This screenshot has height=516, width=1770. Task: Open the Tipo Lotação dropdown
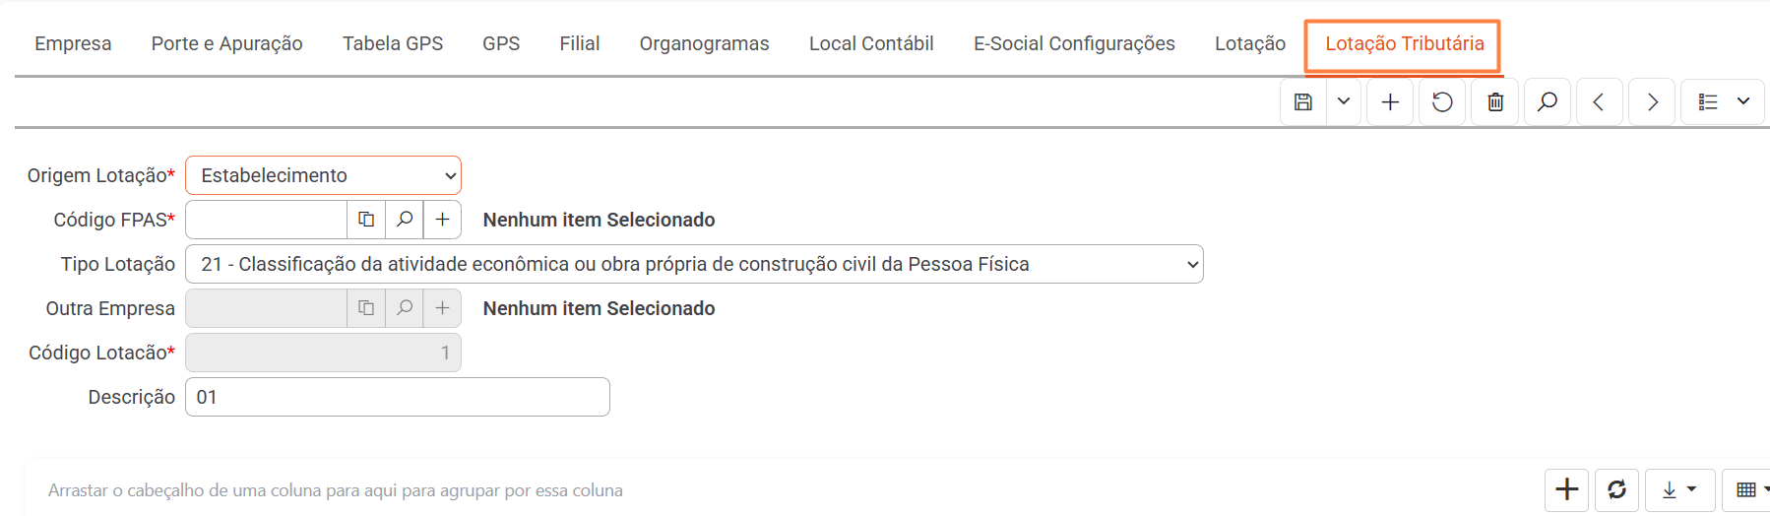pos(694,264)
